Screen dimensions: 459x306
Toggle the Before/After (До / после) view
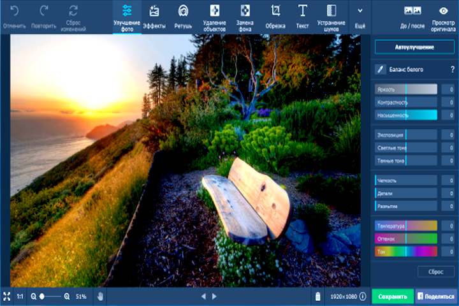click(x=412, y=11)
